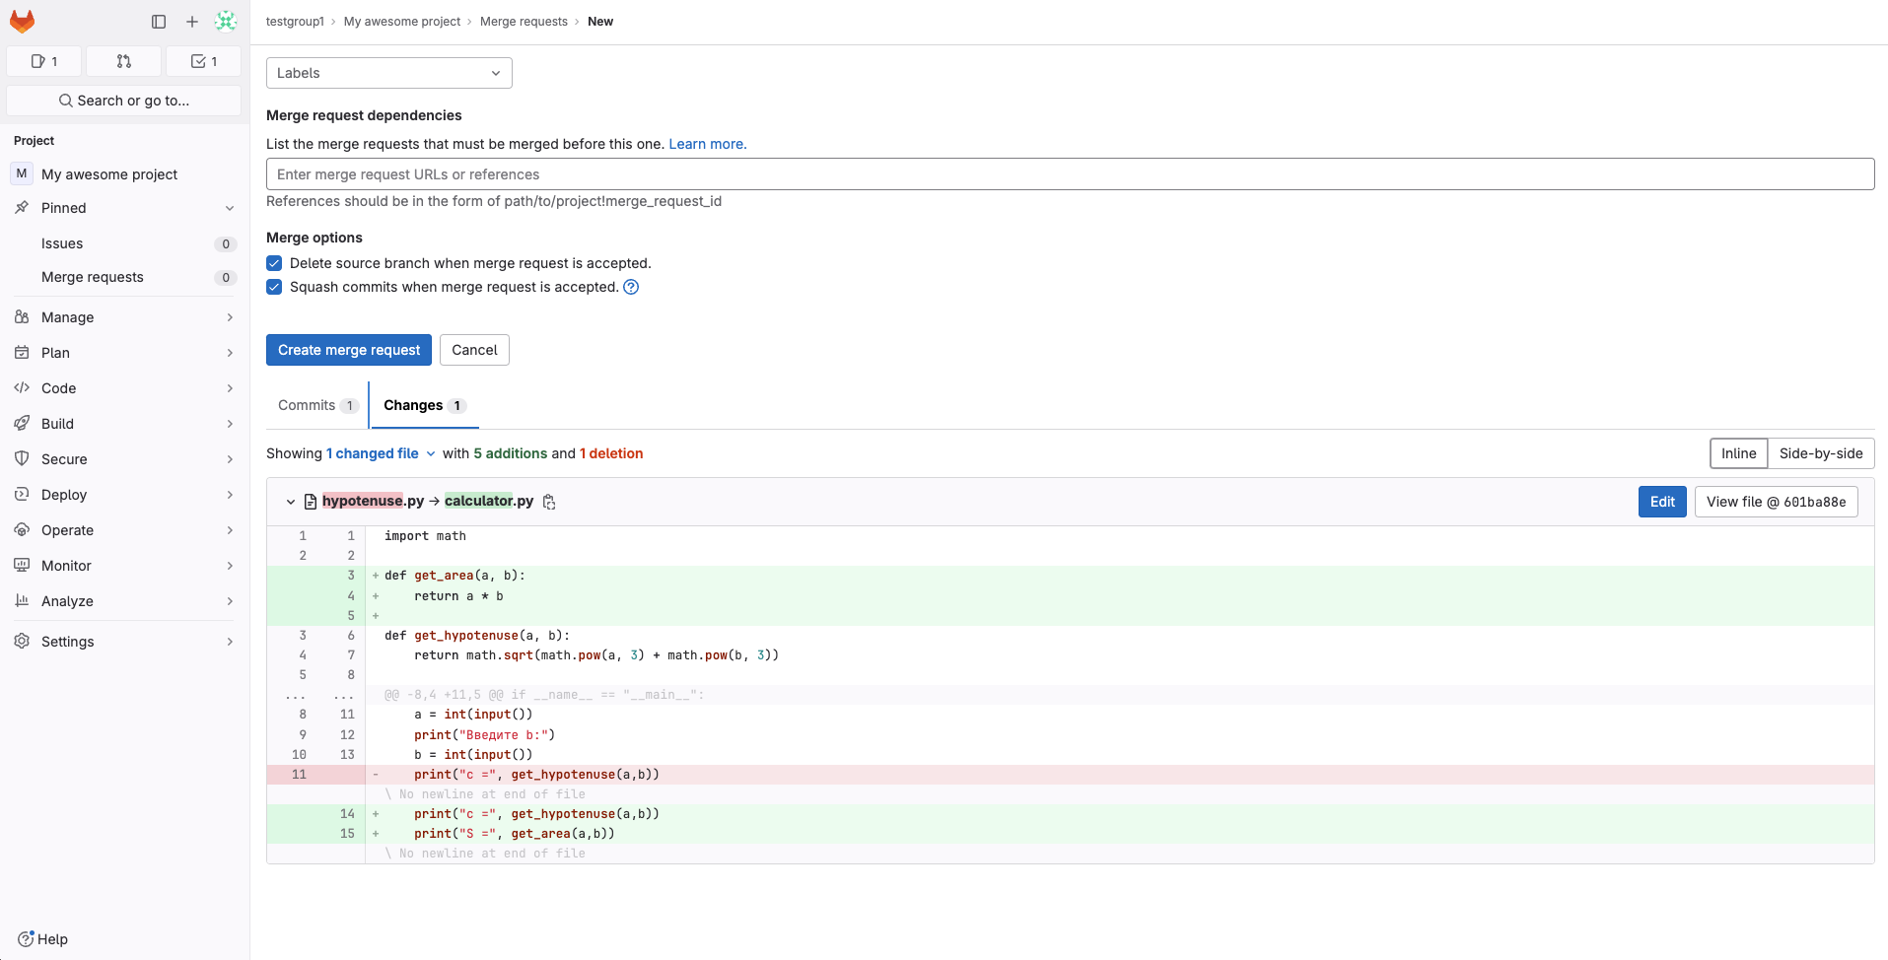Click View file @ 601ba88e button
This screenshot has width=1888, height=960.
pyautogui.click(x=1776, y=502)
